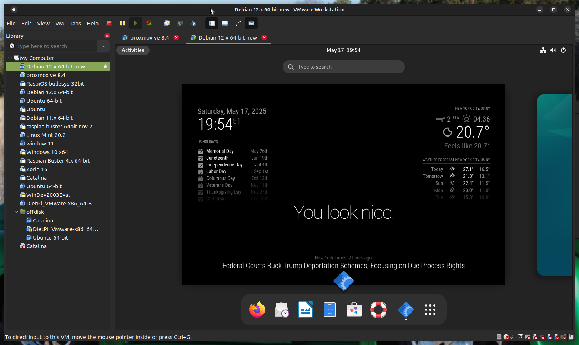Click the green circular restart guest icon
This screenshot has height=345, width=579.
click(149, 23)
